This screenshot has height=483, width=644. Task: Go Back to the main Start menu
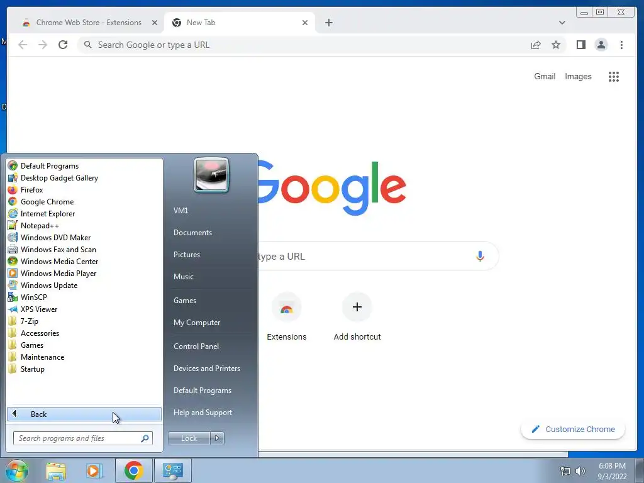point(84,414)
